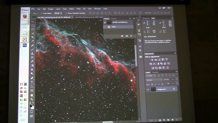Screen dimensions: 218x123
Task: Toggle lock transparent pixels in Layers
Action: click(x=152, y=84)
